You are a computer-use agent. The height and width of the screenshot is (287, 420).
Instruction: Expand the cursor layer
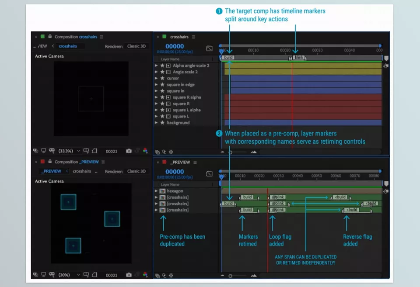156,78
